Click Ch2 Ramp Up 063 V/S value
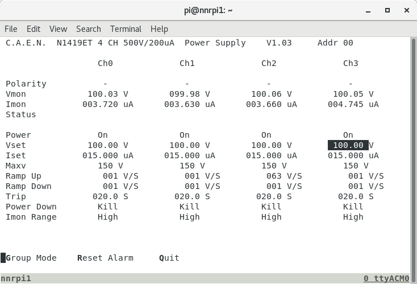 pos(284,176)
